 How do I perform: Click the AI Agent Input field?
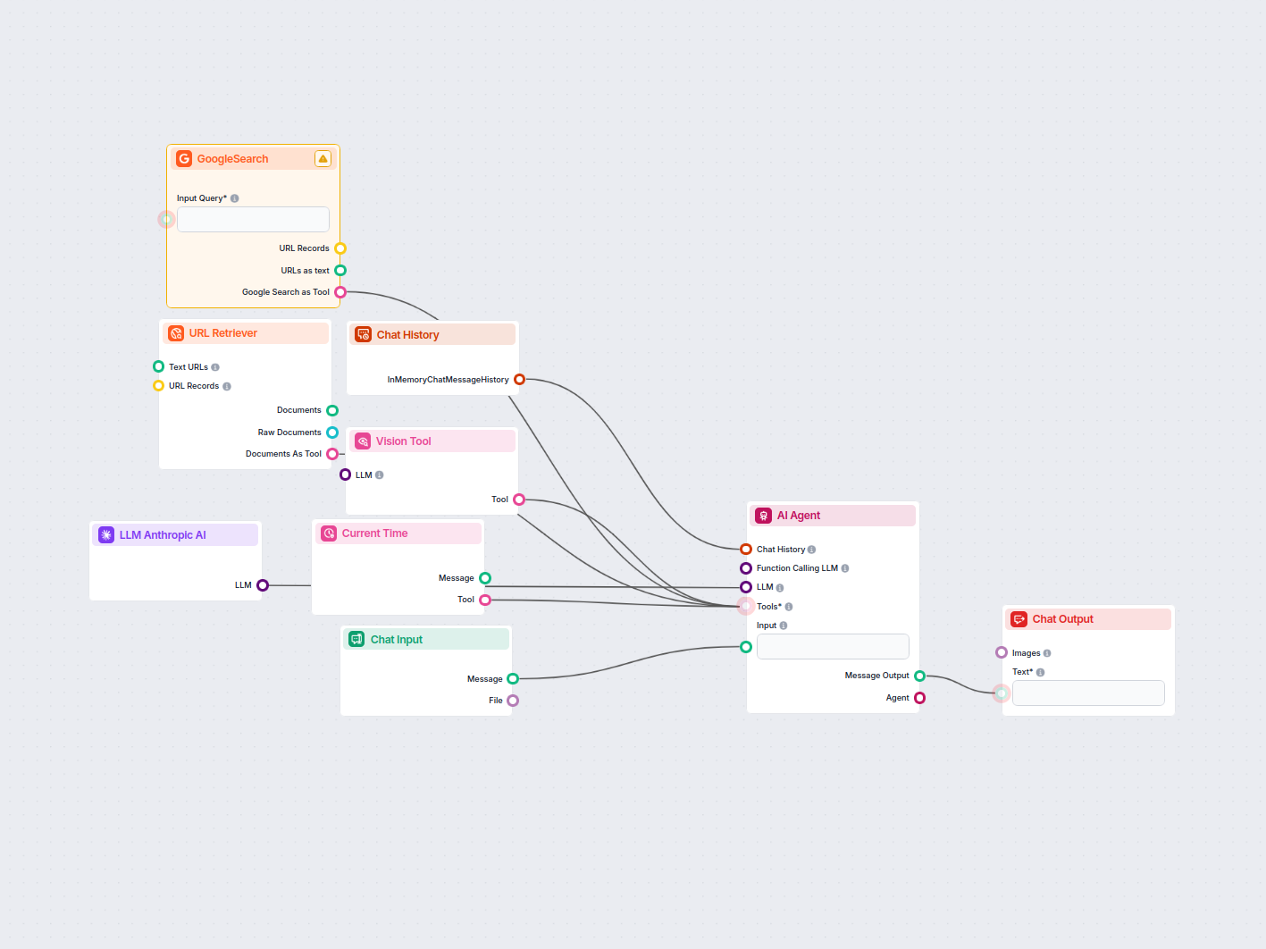click(833, 646)
